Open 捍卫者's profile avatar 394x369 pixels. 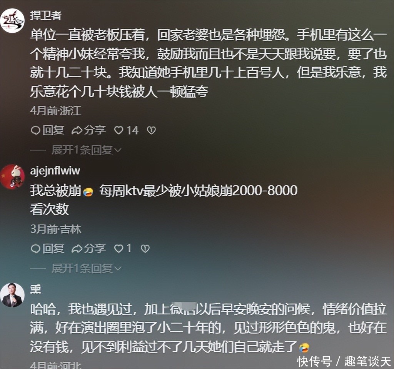pos(12,21)
